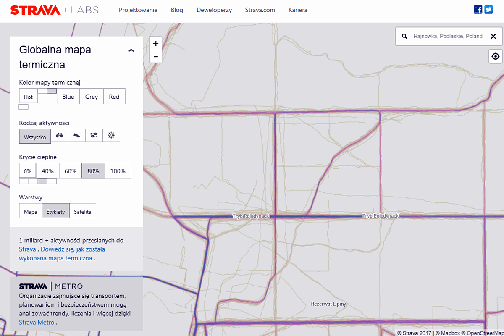Open the Strava.com menu item
The width and height of the screenshot is (504, 336).
coord(260,10)
